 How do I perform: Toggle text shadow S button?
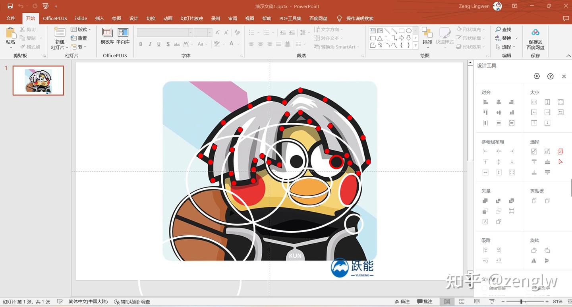168,44
